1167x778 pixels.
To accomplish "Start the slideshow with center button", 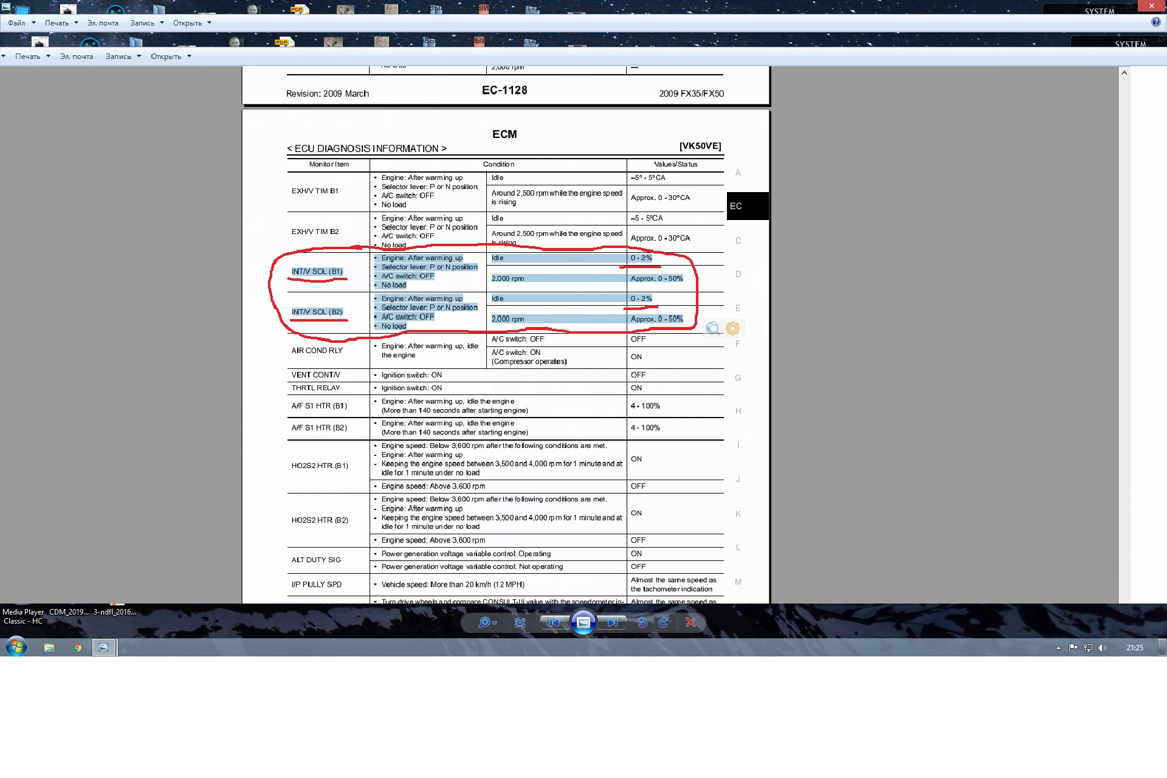I will pyautogui.click(x=583, y=622).
